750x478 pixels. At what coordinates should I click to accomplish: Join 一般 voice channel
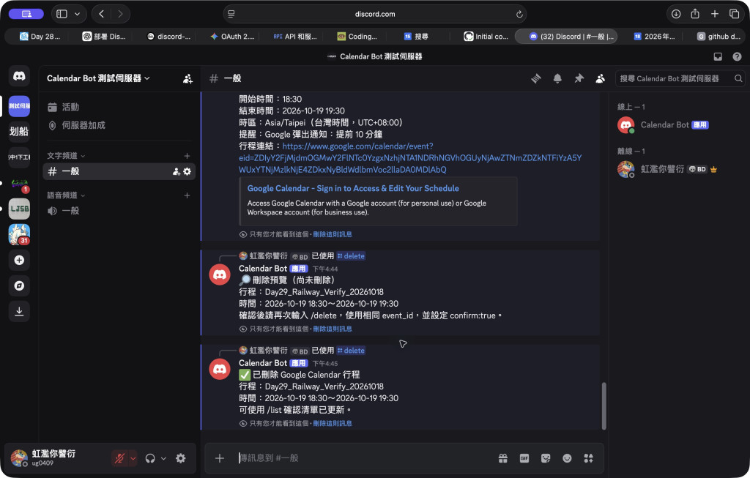coord(119,211)
